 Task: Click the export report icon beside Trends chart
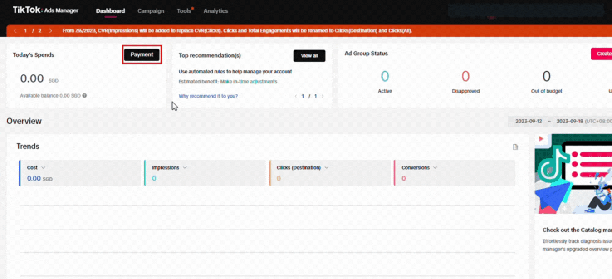pos(515,147)
